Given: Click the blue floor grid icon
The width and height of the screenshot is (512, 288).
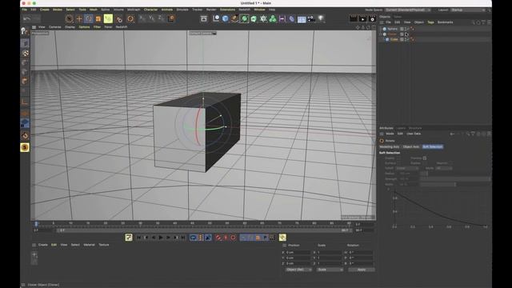Looking at the screenshot, I should click(x=302, y=19).
